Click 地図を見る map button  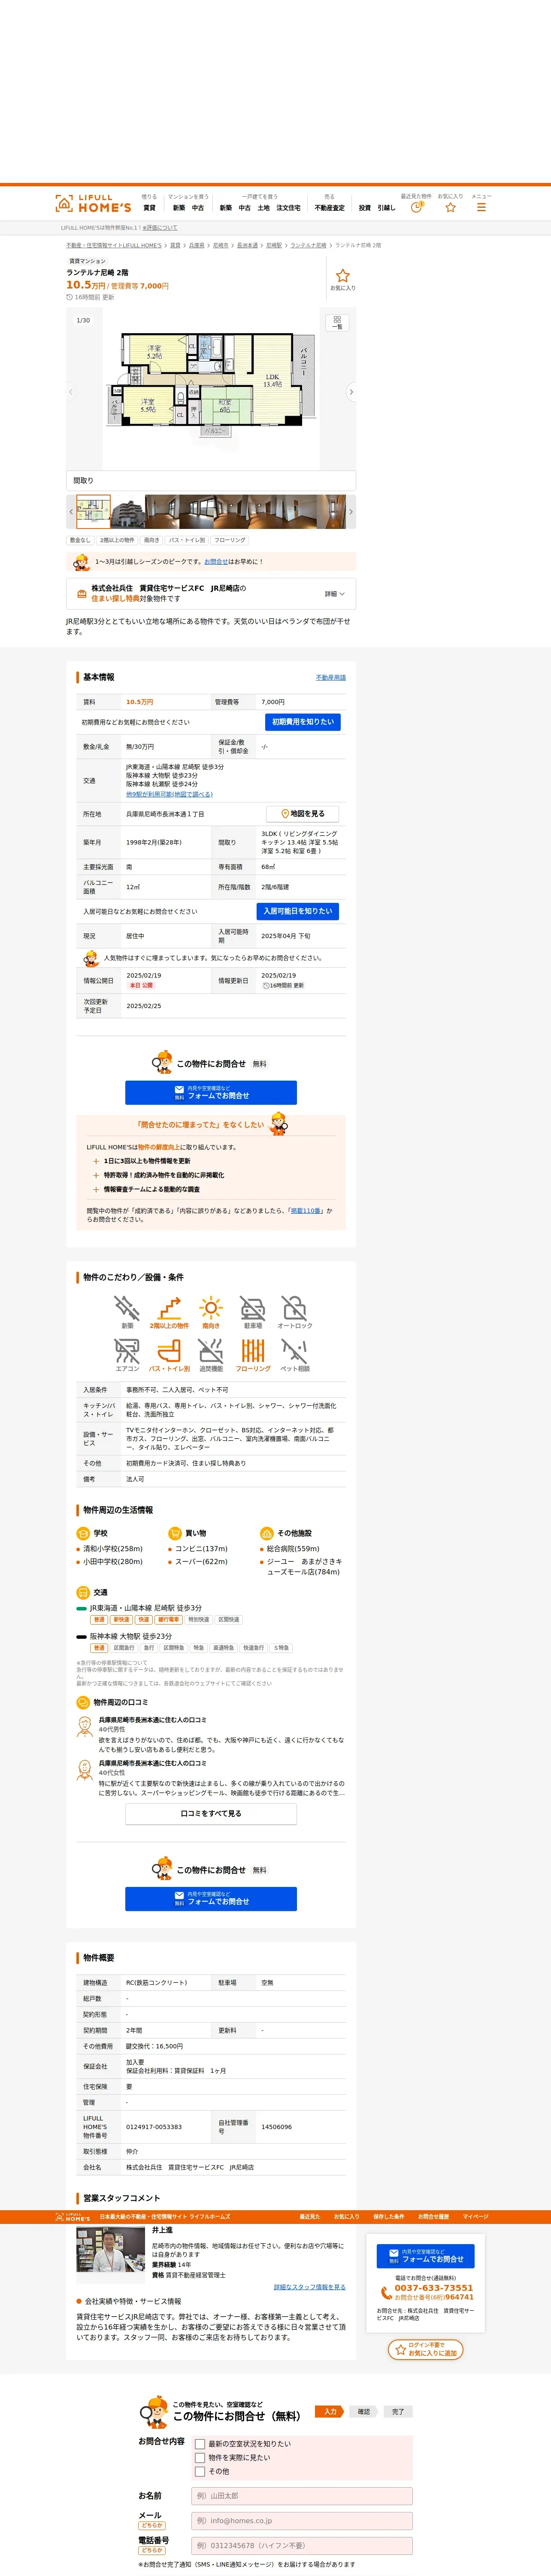click(303, 814)
